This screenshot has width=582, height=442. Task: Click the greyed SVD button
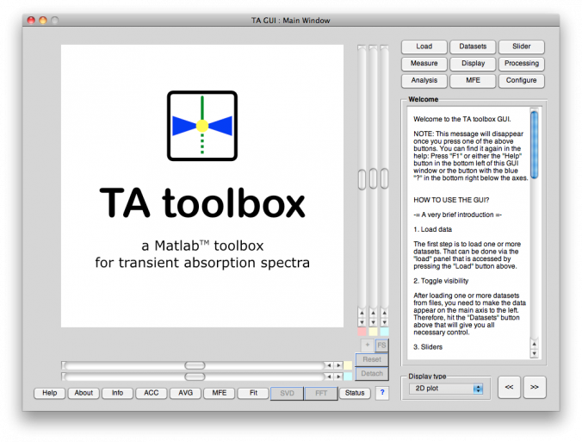[x=287, y=394]
